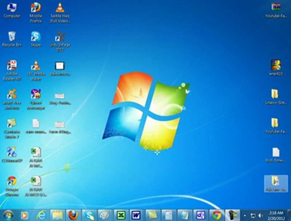Viewport: 291px width, 221px height.
Task: Select the blank document icon beside Camtasia Studio
Action: pyautogui.click(x=36, y=126)
